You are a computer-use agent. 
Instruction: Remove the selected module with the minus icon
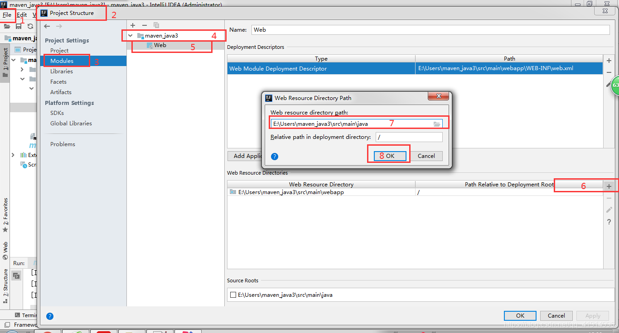(144, 25)
